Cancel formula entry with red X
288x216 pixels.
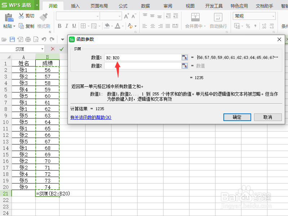pyautogui.click(x=53, y=49)
